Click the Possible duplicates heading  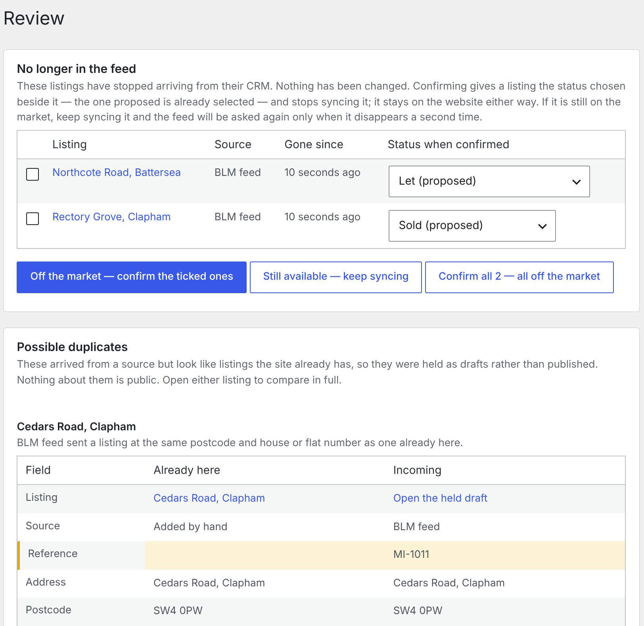click(x=72, y=347)
